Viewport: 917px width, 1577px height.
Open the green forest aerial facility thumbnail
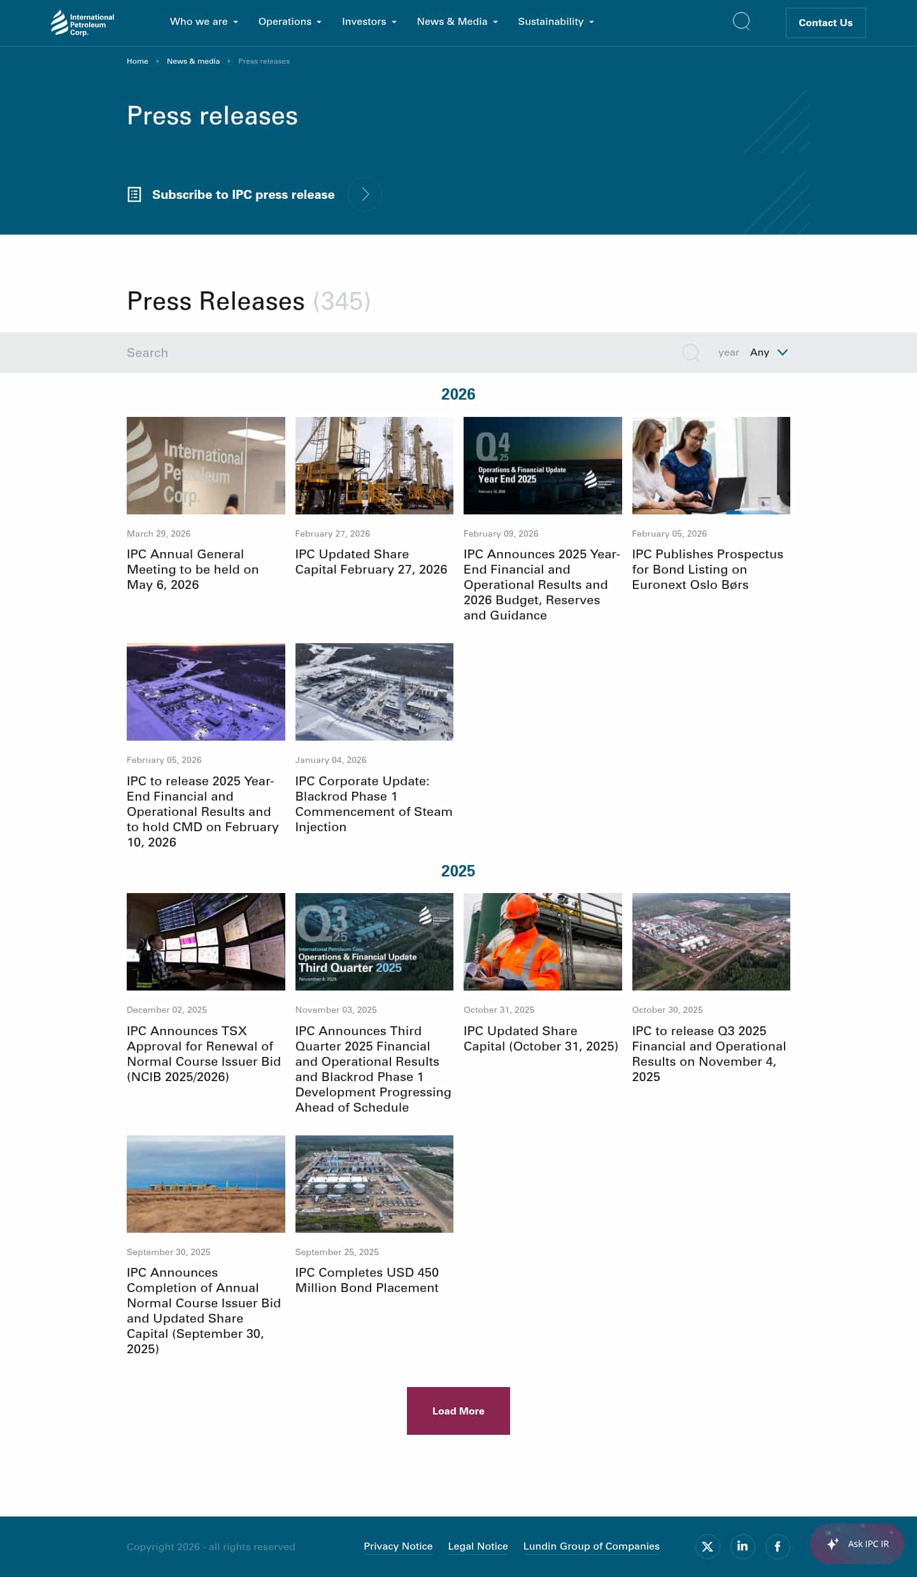pyautogui.click(x=711, y=941)
